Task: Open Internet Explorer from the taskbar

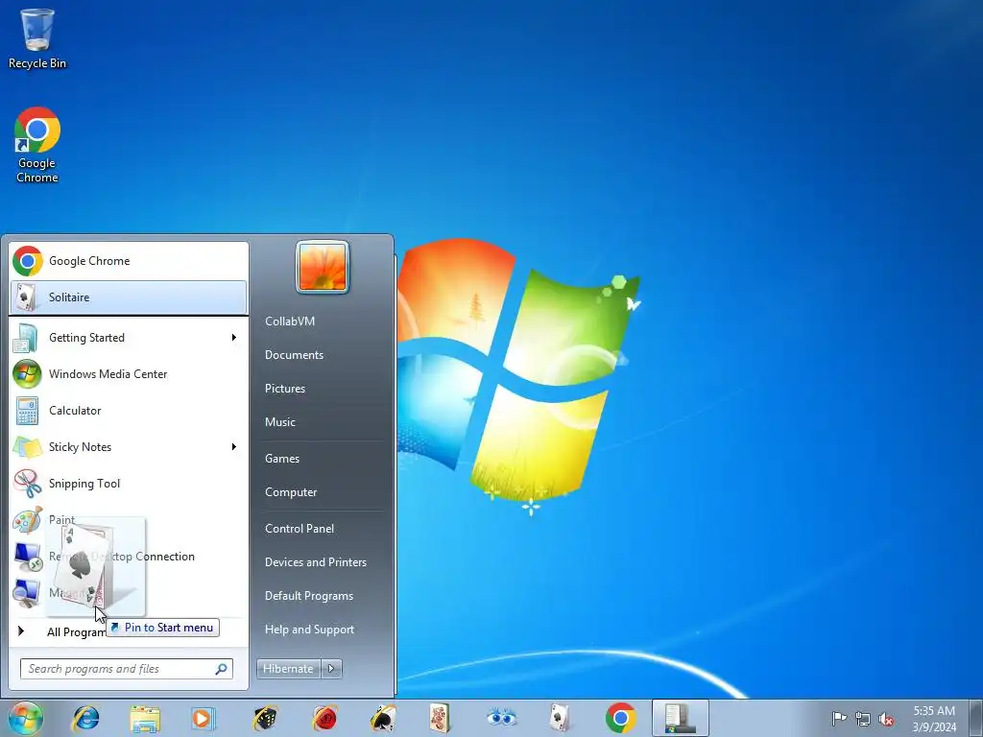Action: [x=85, y=718]
